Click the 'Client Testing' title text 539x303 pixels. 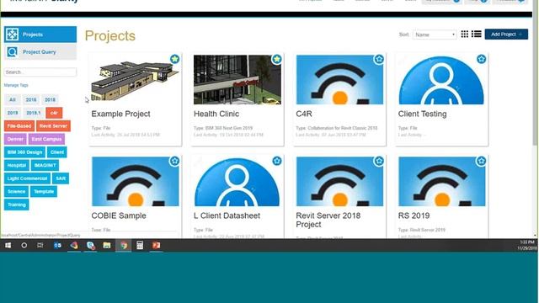pyautogui.click(x=422, y=114)
